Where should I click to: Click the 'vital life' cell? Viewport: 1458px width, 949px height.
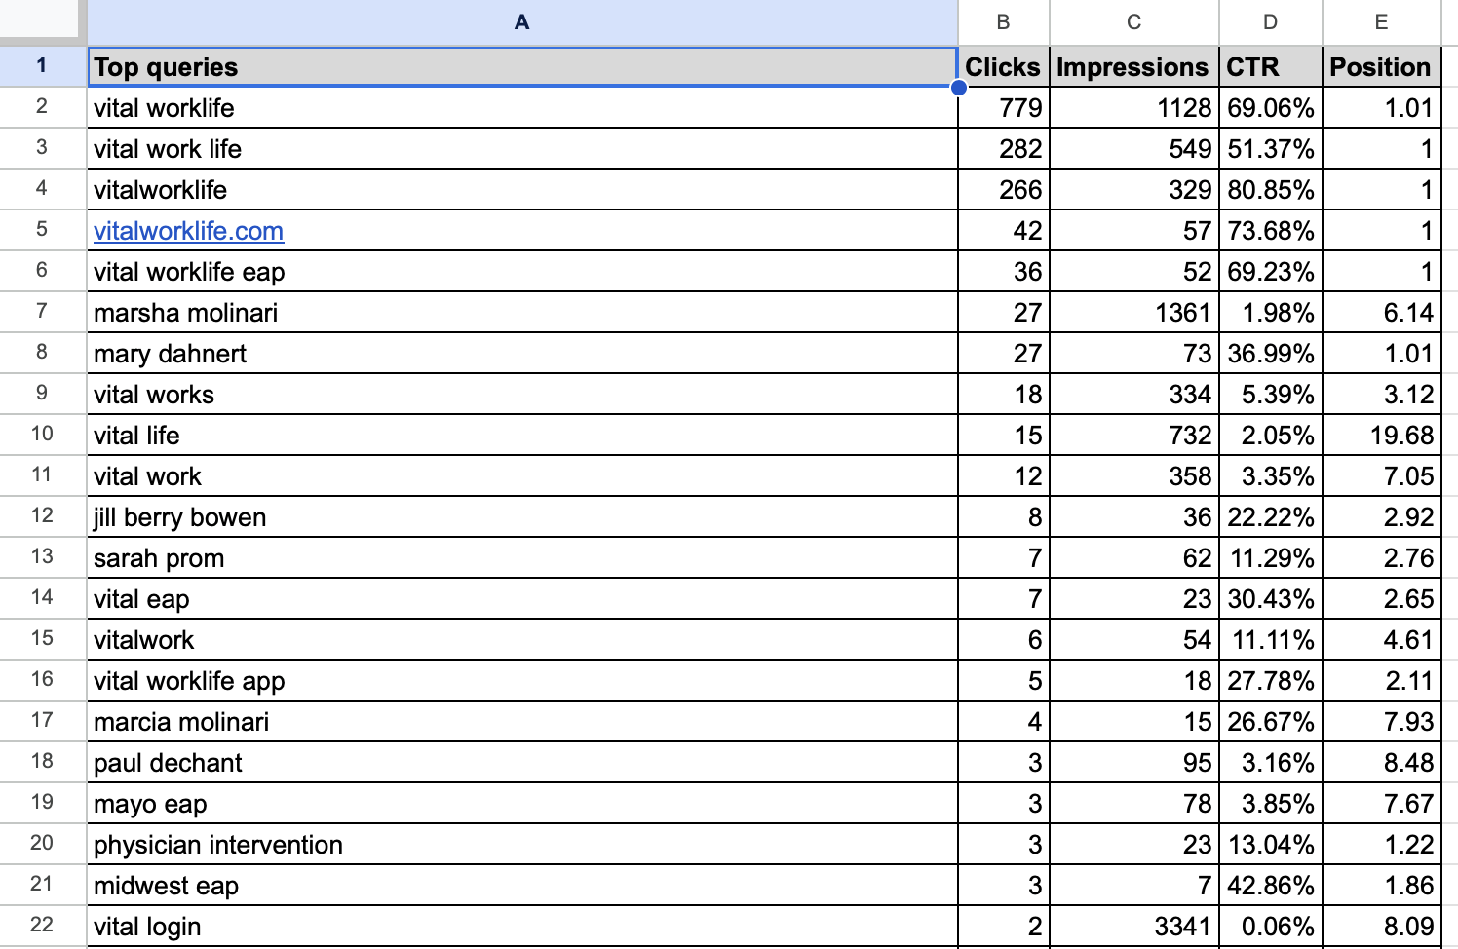click(x=522, y=436)
